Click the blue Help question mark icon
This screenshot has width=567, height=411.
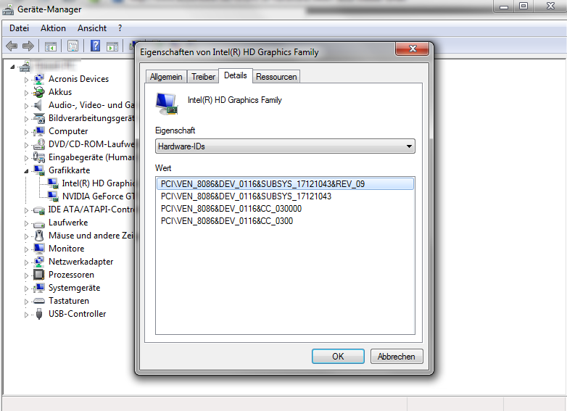coord(95,46)
